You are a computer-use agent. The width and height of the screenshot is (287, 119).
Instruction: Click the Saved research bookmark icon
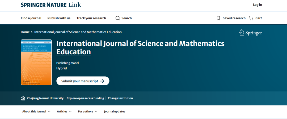tap(218, 18)
